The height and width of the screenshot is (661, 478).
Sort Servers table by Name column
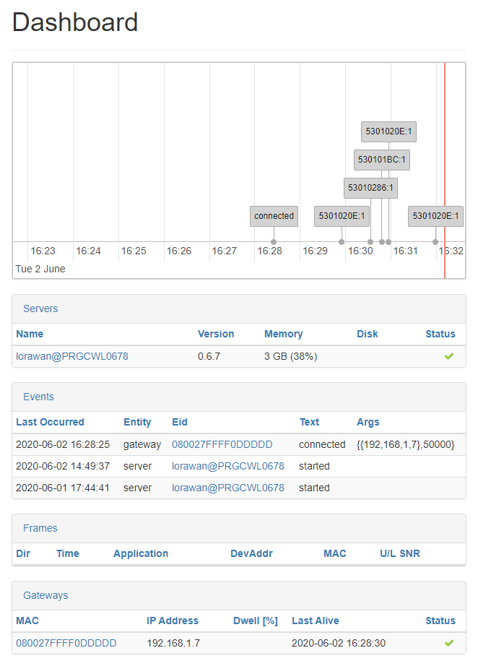[x=30, y=334]
